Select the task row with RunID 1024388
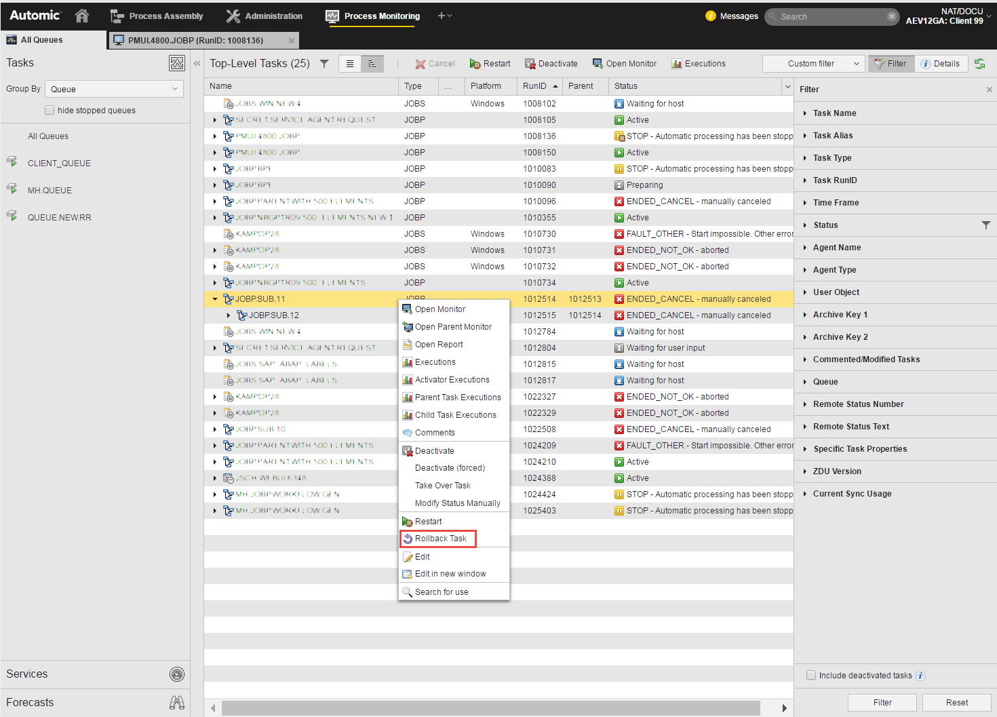 click(498, 478)
